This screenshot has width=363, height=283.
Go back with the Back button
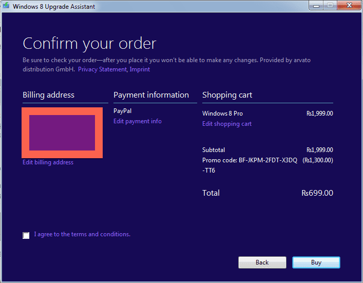(262, 262)
